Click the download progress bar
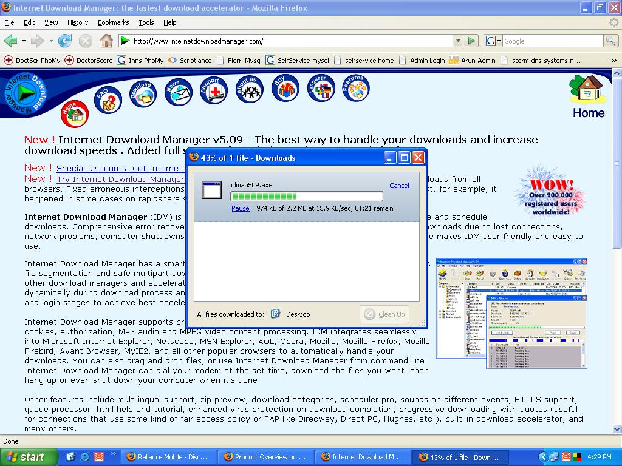622x466 pixels. tap(306, 197)
